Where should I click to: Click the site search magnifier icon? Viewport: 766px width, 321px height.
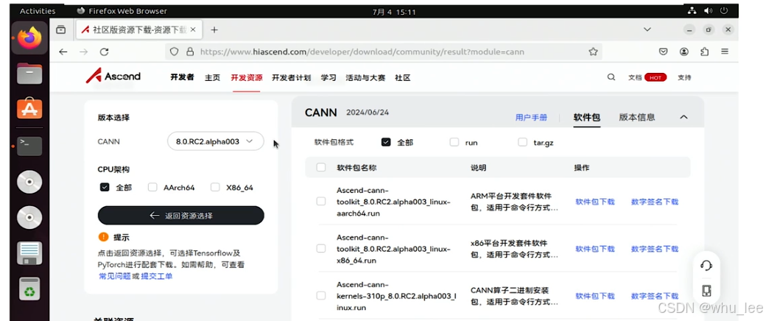coord(611,77)
